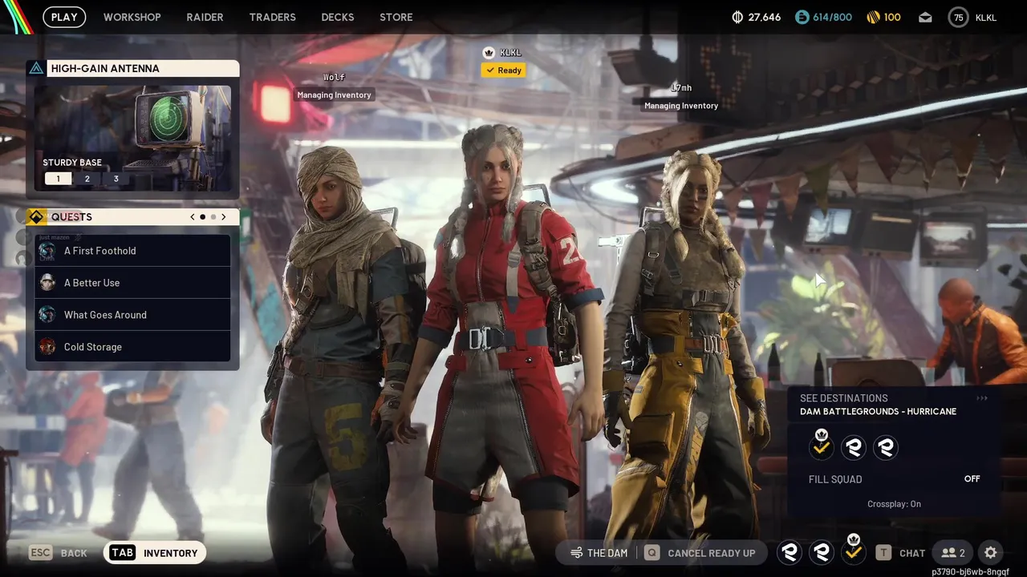Click What Goes Around quest giver portrait

click(47, 315)
